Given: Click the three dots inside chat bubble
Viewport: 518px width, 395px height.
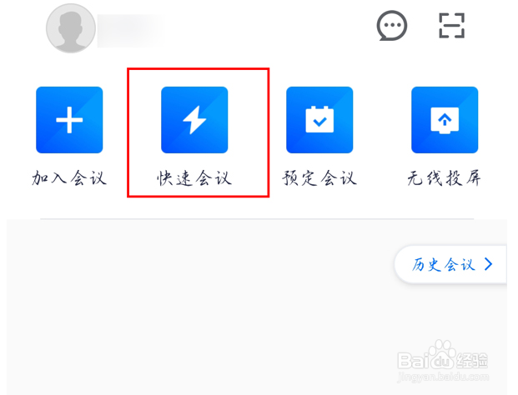Looking at the screenshot, I should [x=392, y=25].
